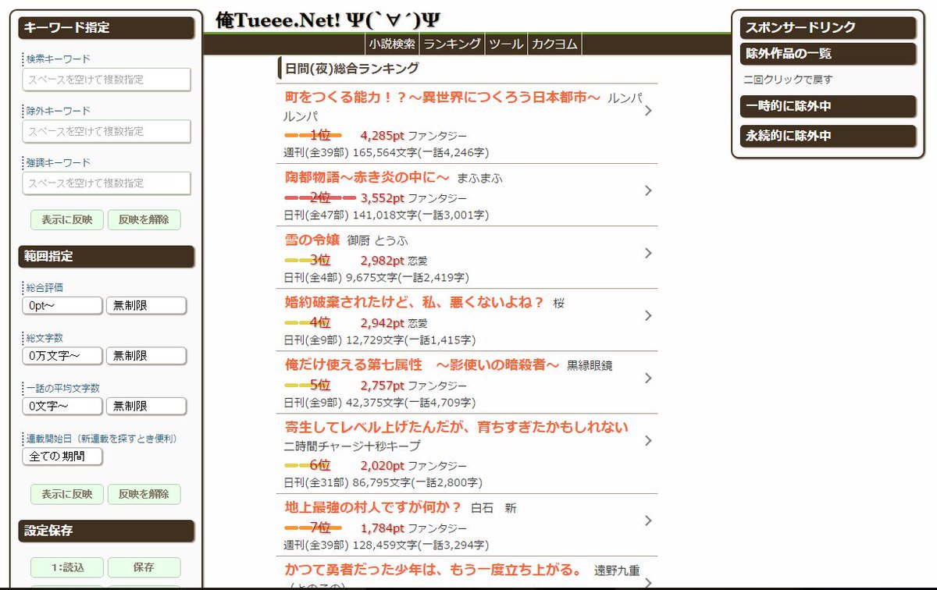Click the 除外作品の一覧 header
Image resolution: width=937 pixels, height=590 pixels.
tap(828, 54)
